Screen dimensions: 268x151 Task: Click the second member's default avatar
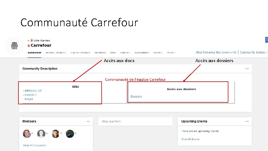click(x=41, y=134)
